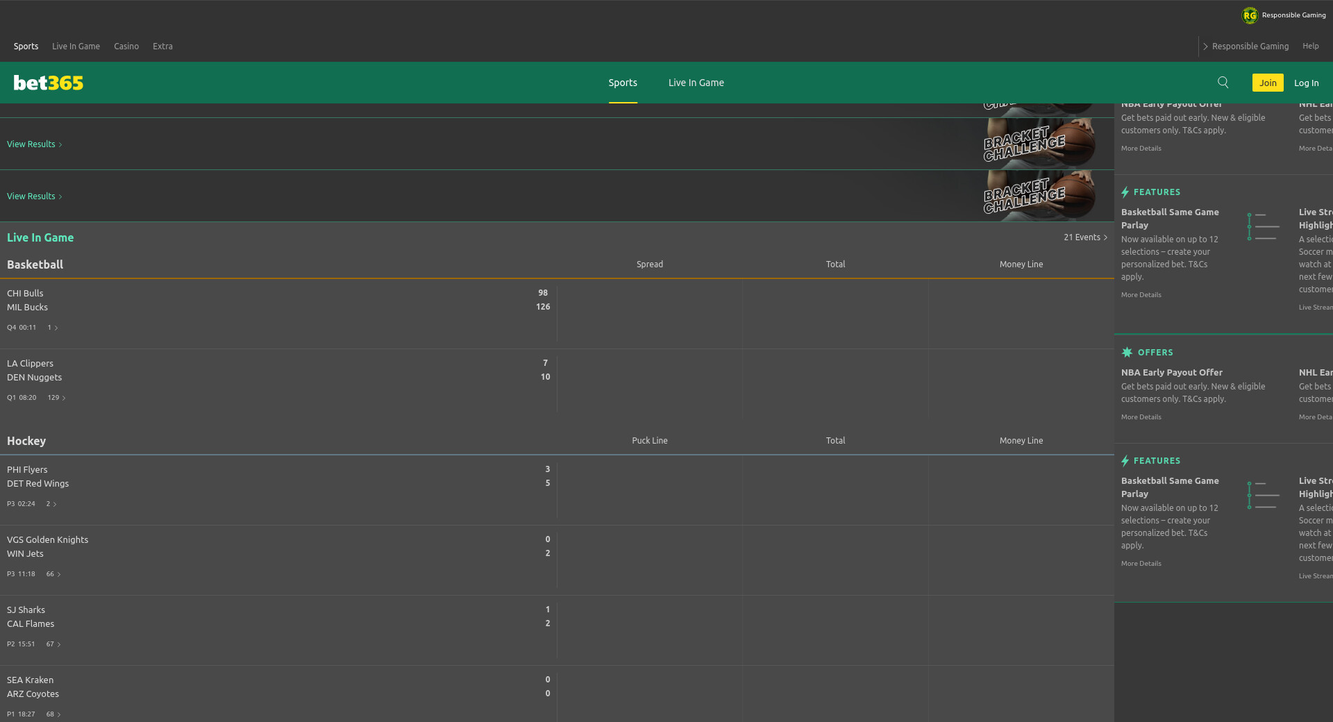
Task: Click the RG Responsible Gaming badge icon
Action: coord(1250,15)
